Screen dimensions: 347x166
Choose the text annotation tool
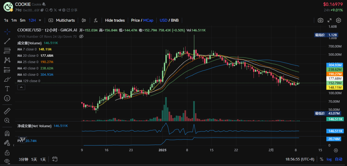(7, 89)
